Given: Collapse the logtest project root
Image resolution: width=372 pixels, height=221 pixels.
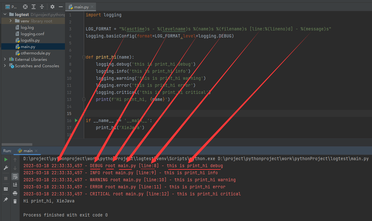Looking at the screenshot, I should coord(5,14).
